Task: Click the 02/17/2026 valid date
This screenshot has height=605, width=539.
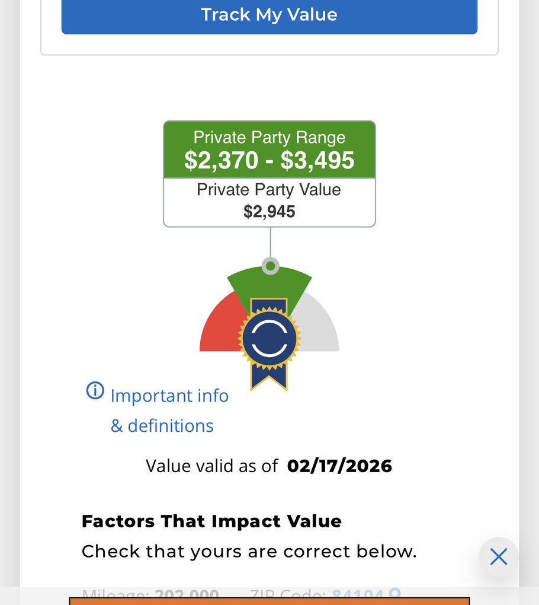Action: [x=339, y=466]
